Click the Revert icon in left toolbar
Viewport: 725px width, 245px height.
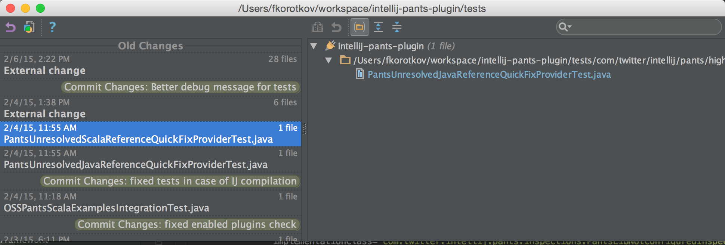[10, 27]
